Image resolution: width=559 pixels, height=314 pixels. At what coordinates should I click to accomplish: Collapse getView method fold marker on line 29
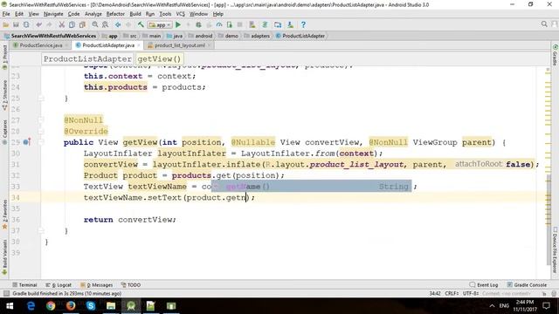(41, 142)
